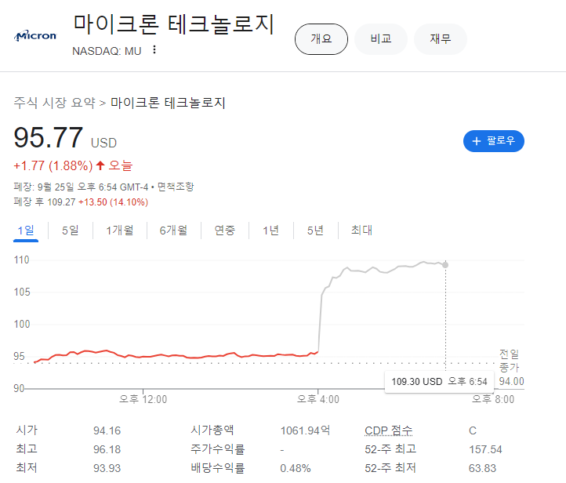
Task: Open the three-dot more options menu
Action: pyautogui.click(x=154, y=50)
